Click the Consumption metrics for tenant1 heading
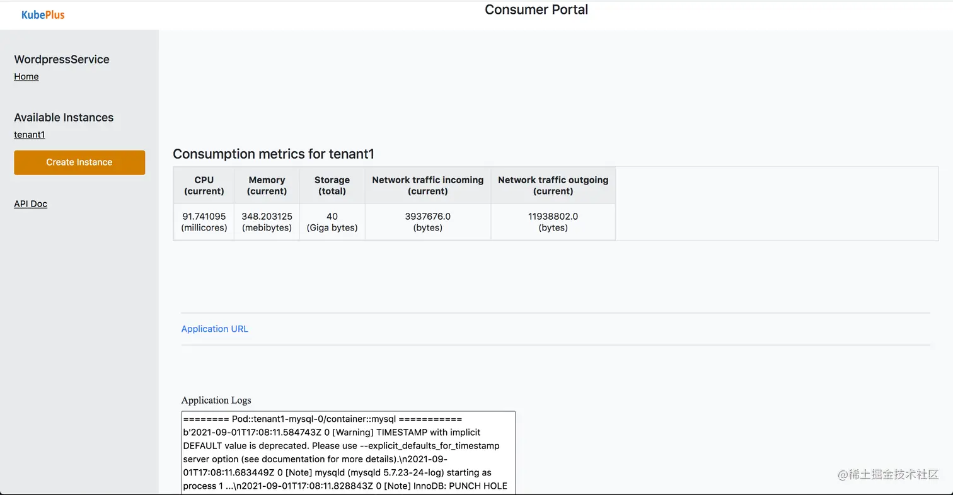Image resolution: width=953 pixels, height=495 pixels. pyautogui.click(x=274, y=154)
